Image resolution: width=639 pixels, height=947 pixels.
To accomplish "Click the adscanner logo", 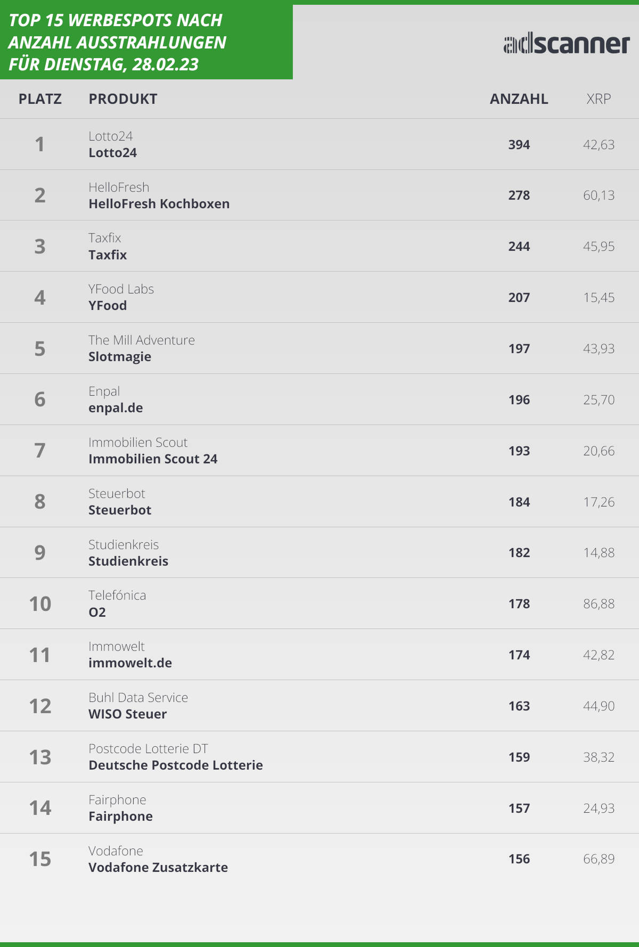I will coord(567,45).
